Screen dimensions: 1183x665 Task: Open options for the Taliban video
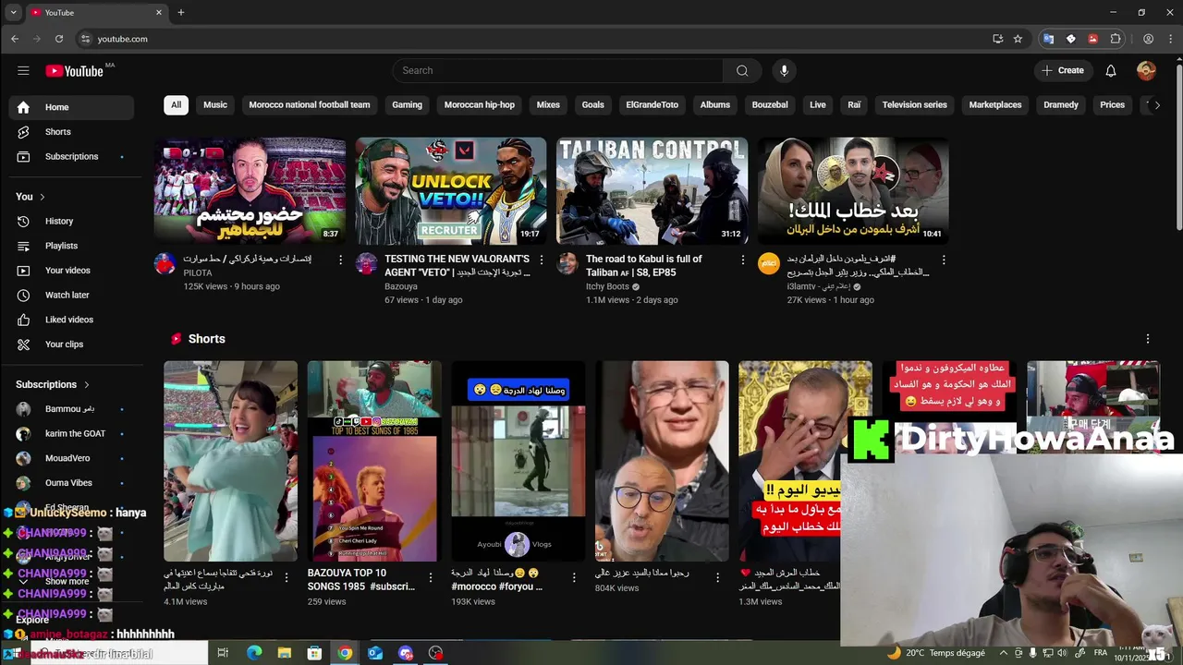click(742, 260)
